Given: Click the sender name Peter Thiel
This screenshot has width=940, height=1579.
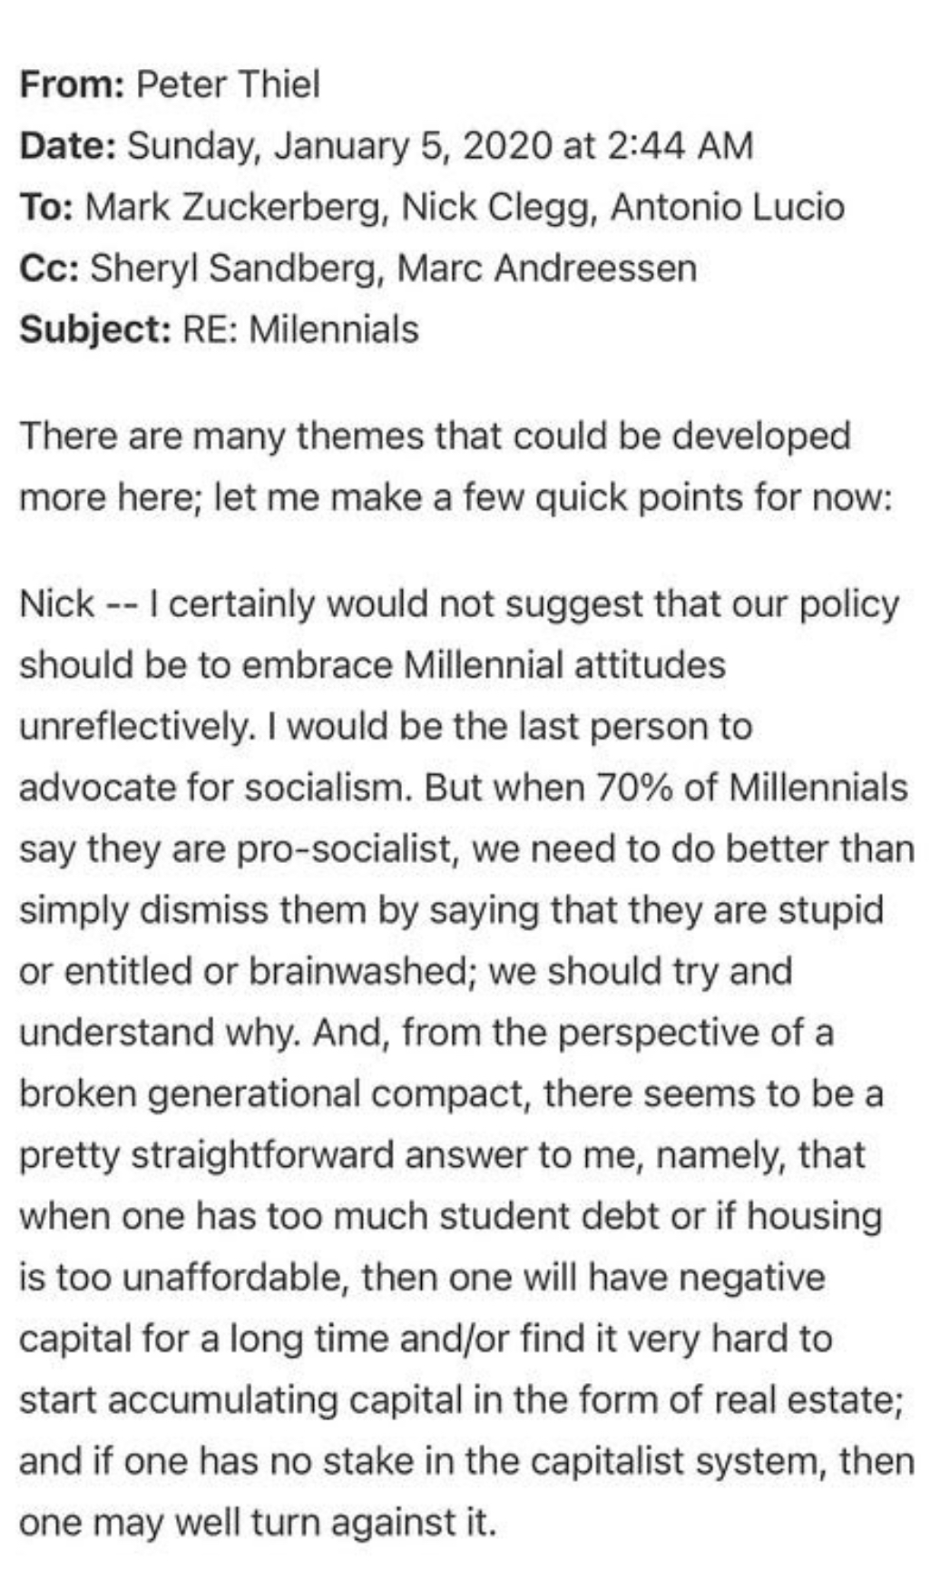Looking at the screenshot, I should [x=228, y=84].
